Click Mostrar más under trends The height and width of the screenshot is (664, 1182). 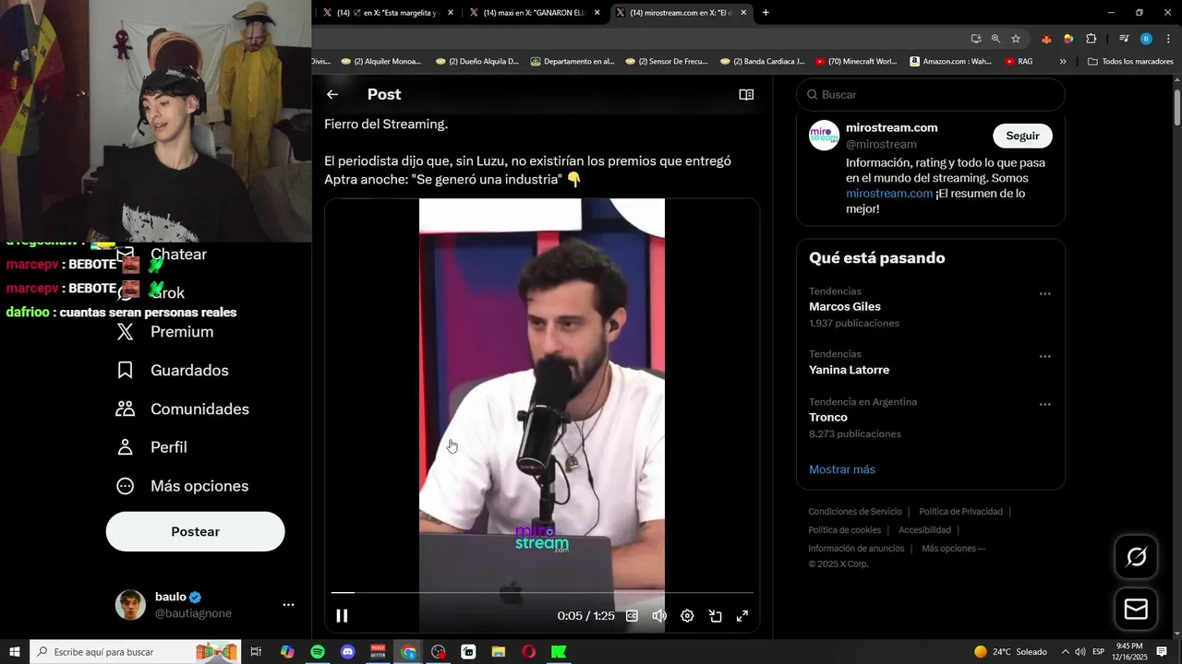(842, 469)
